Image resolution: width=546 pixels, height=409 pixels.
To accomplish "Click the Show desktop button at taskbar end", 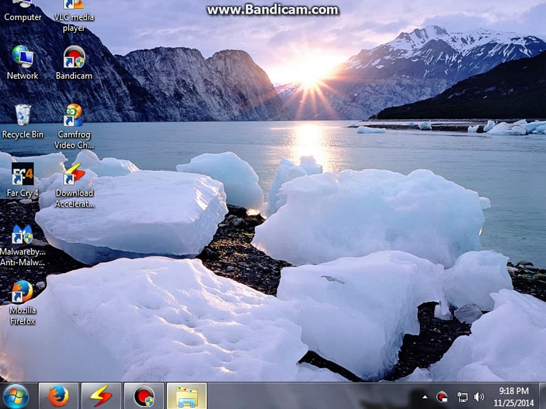I will point(543,396).
